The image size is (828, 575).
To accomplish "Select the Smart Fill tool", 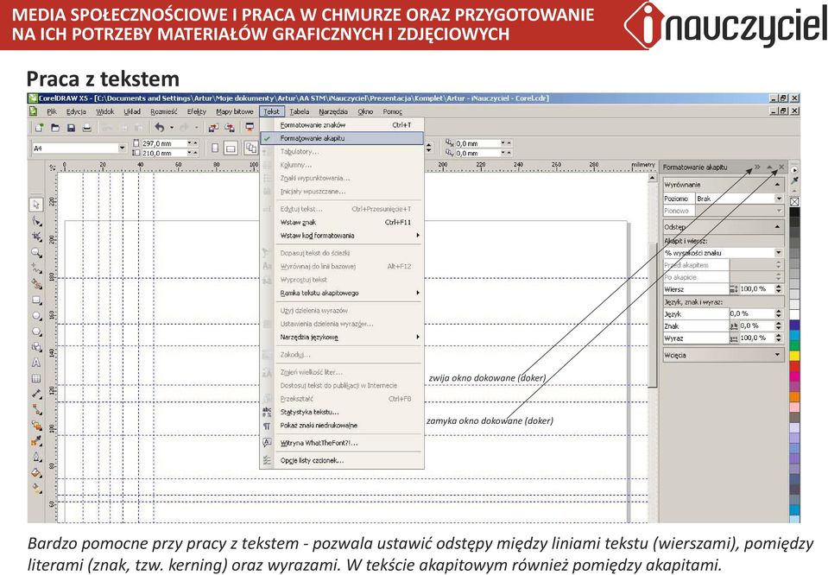I will pos(36,284).
